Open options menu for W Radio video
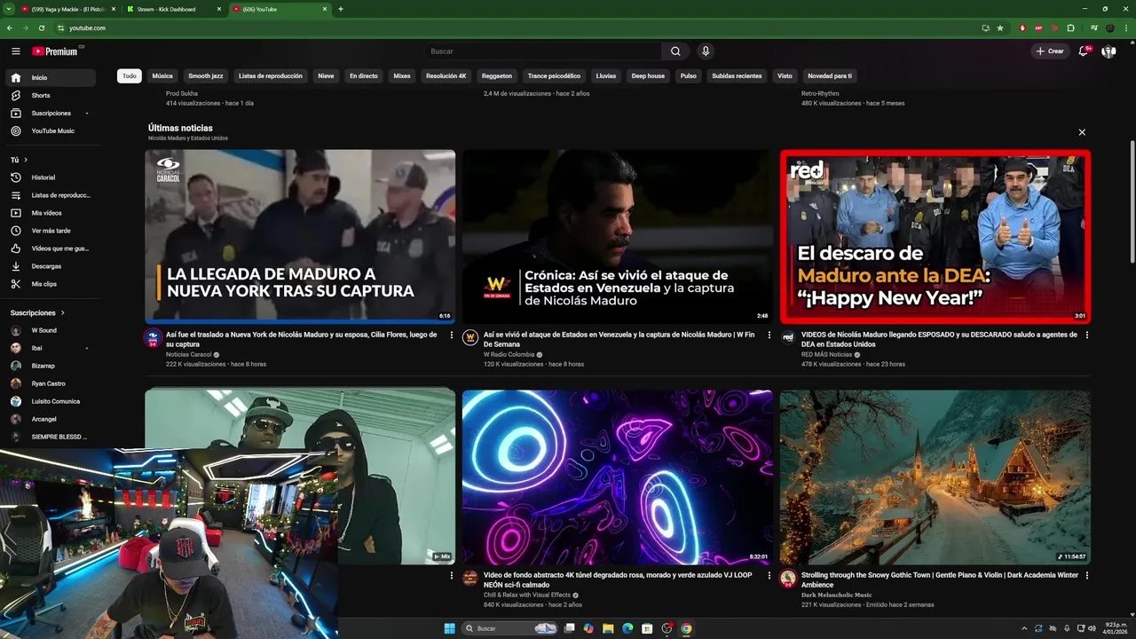This screenshot has height=639, width=1136. click(769, 335)
